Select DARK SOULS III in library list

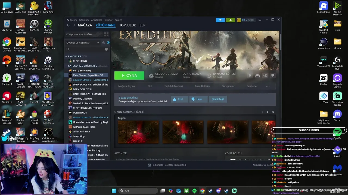[x=82, y=89]
